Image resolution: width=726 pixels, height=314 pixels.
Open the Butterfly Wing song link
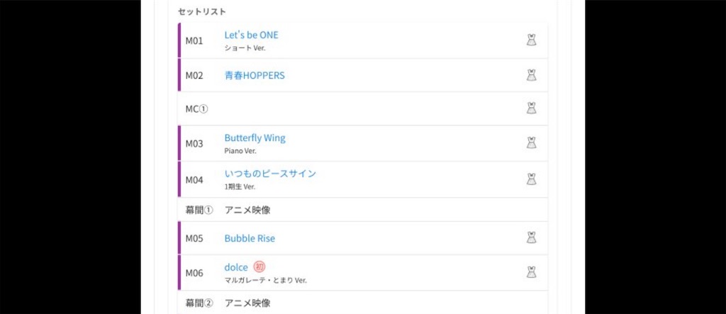point(255,138)
